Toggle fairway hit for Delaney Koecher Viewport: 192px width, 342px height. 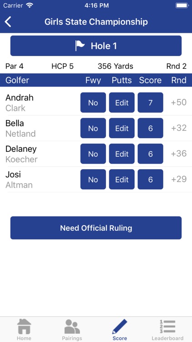(93, 154)
